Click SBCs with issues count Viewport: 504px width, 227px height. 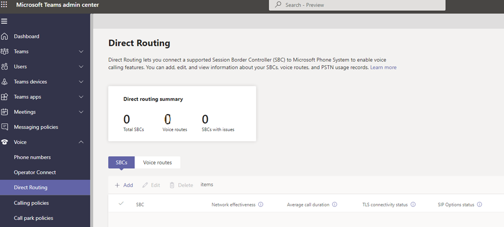coord(205,119)
